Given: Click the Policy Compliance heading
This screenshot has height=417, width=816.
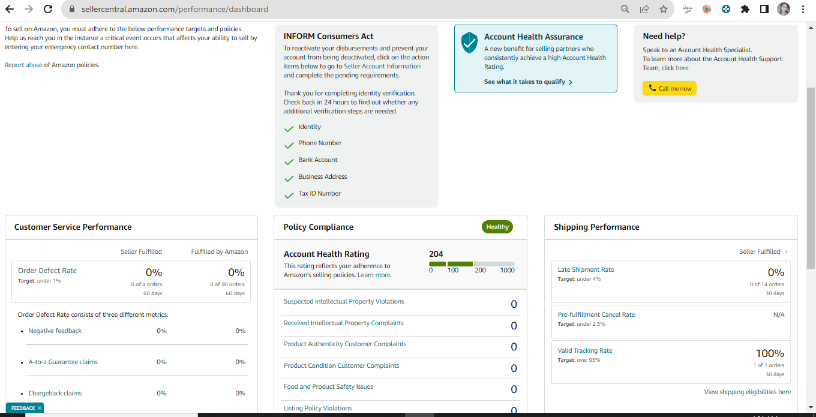Looking at the screenshot, I should (x=319, y=227).
